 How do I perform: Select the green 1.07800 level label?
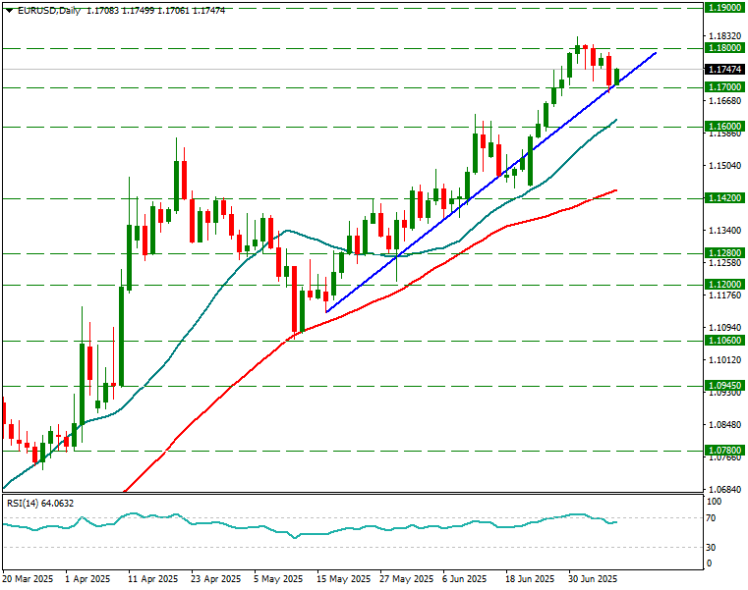724,451
